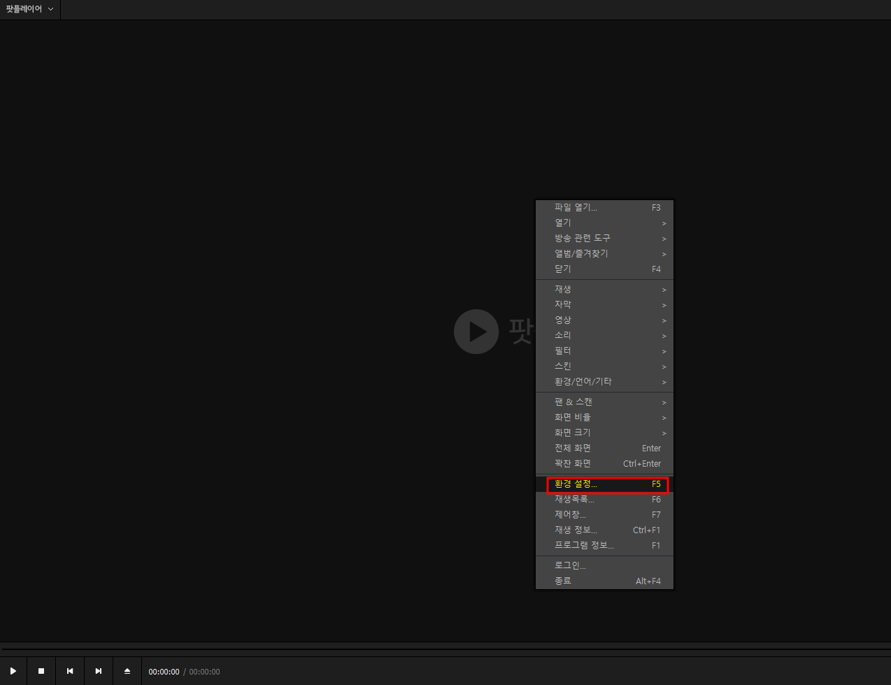Image resolution: width=891 pixels, height=685 pixels.
Task: Choose 종료 to exit the player
Action: click(x=604, y=581)
